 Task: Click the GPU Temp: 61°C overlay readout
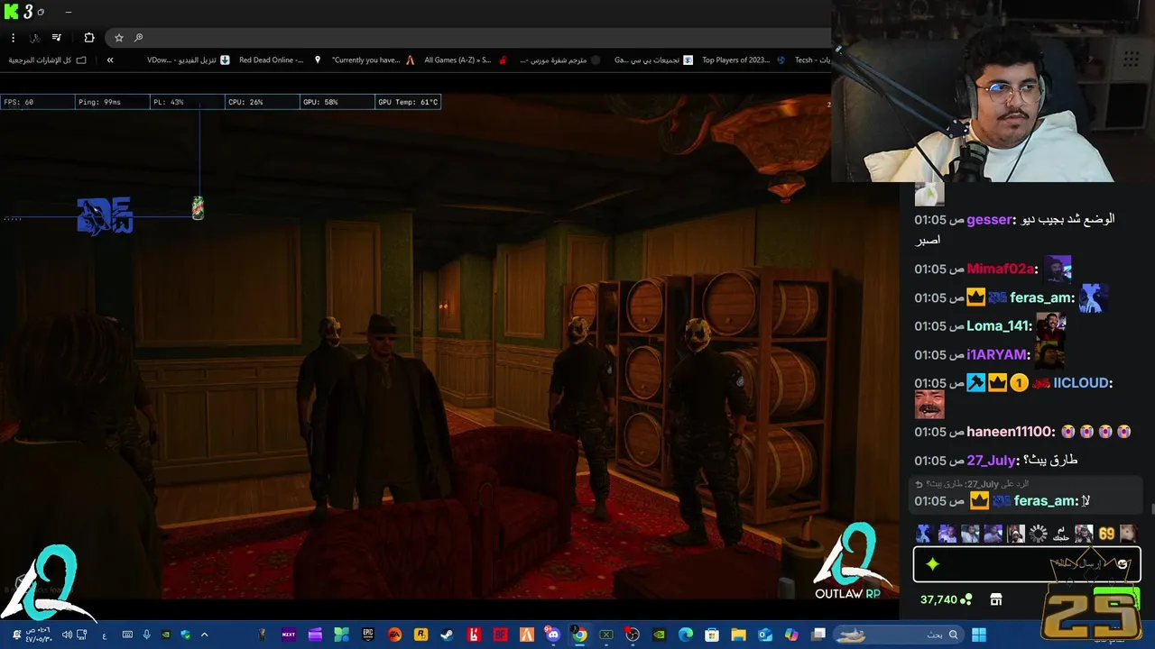408,102
